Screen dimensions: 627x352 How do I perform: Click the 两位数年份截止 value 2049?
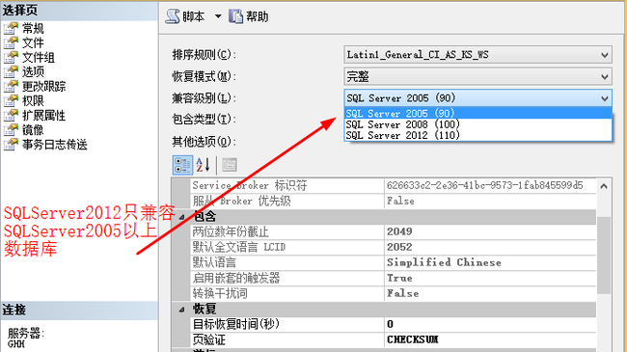[x=399, y=231]
